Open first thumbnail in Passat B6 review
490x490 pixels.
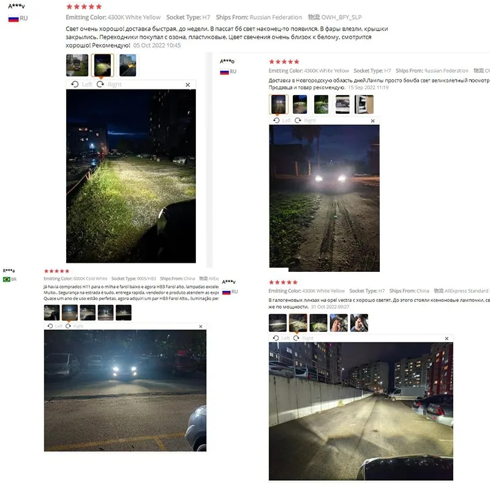coord(77,65)
